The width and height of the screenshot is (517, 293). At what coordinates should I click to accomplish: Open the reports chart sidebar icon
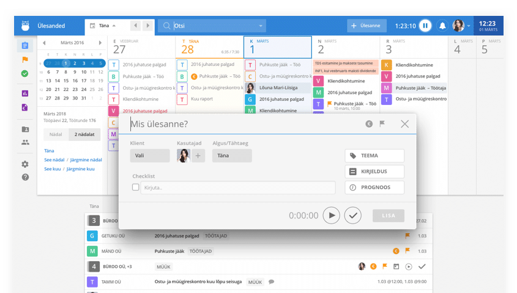(25, 93)
